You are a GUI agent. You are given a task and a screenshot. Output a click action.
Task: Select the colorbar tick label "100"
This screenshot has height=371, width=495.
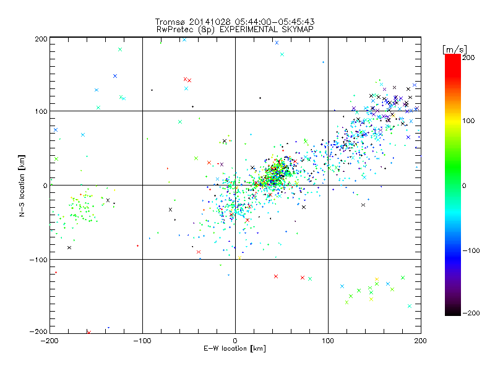click(x=468, y=121)
